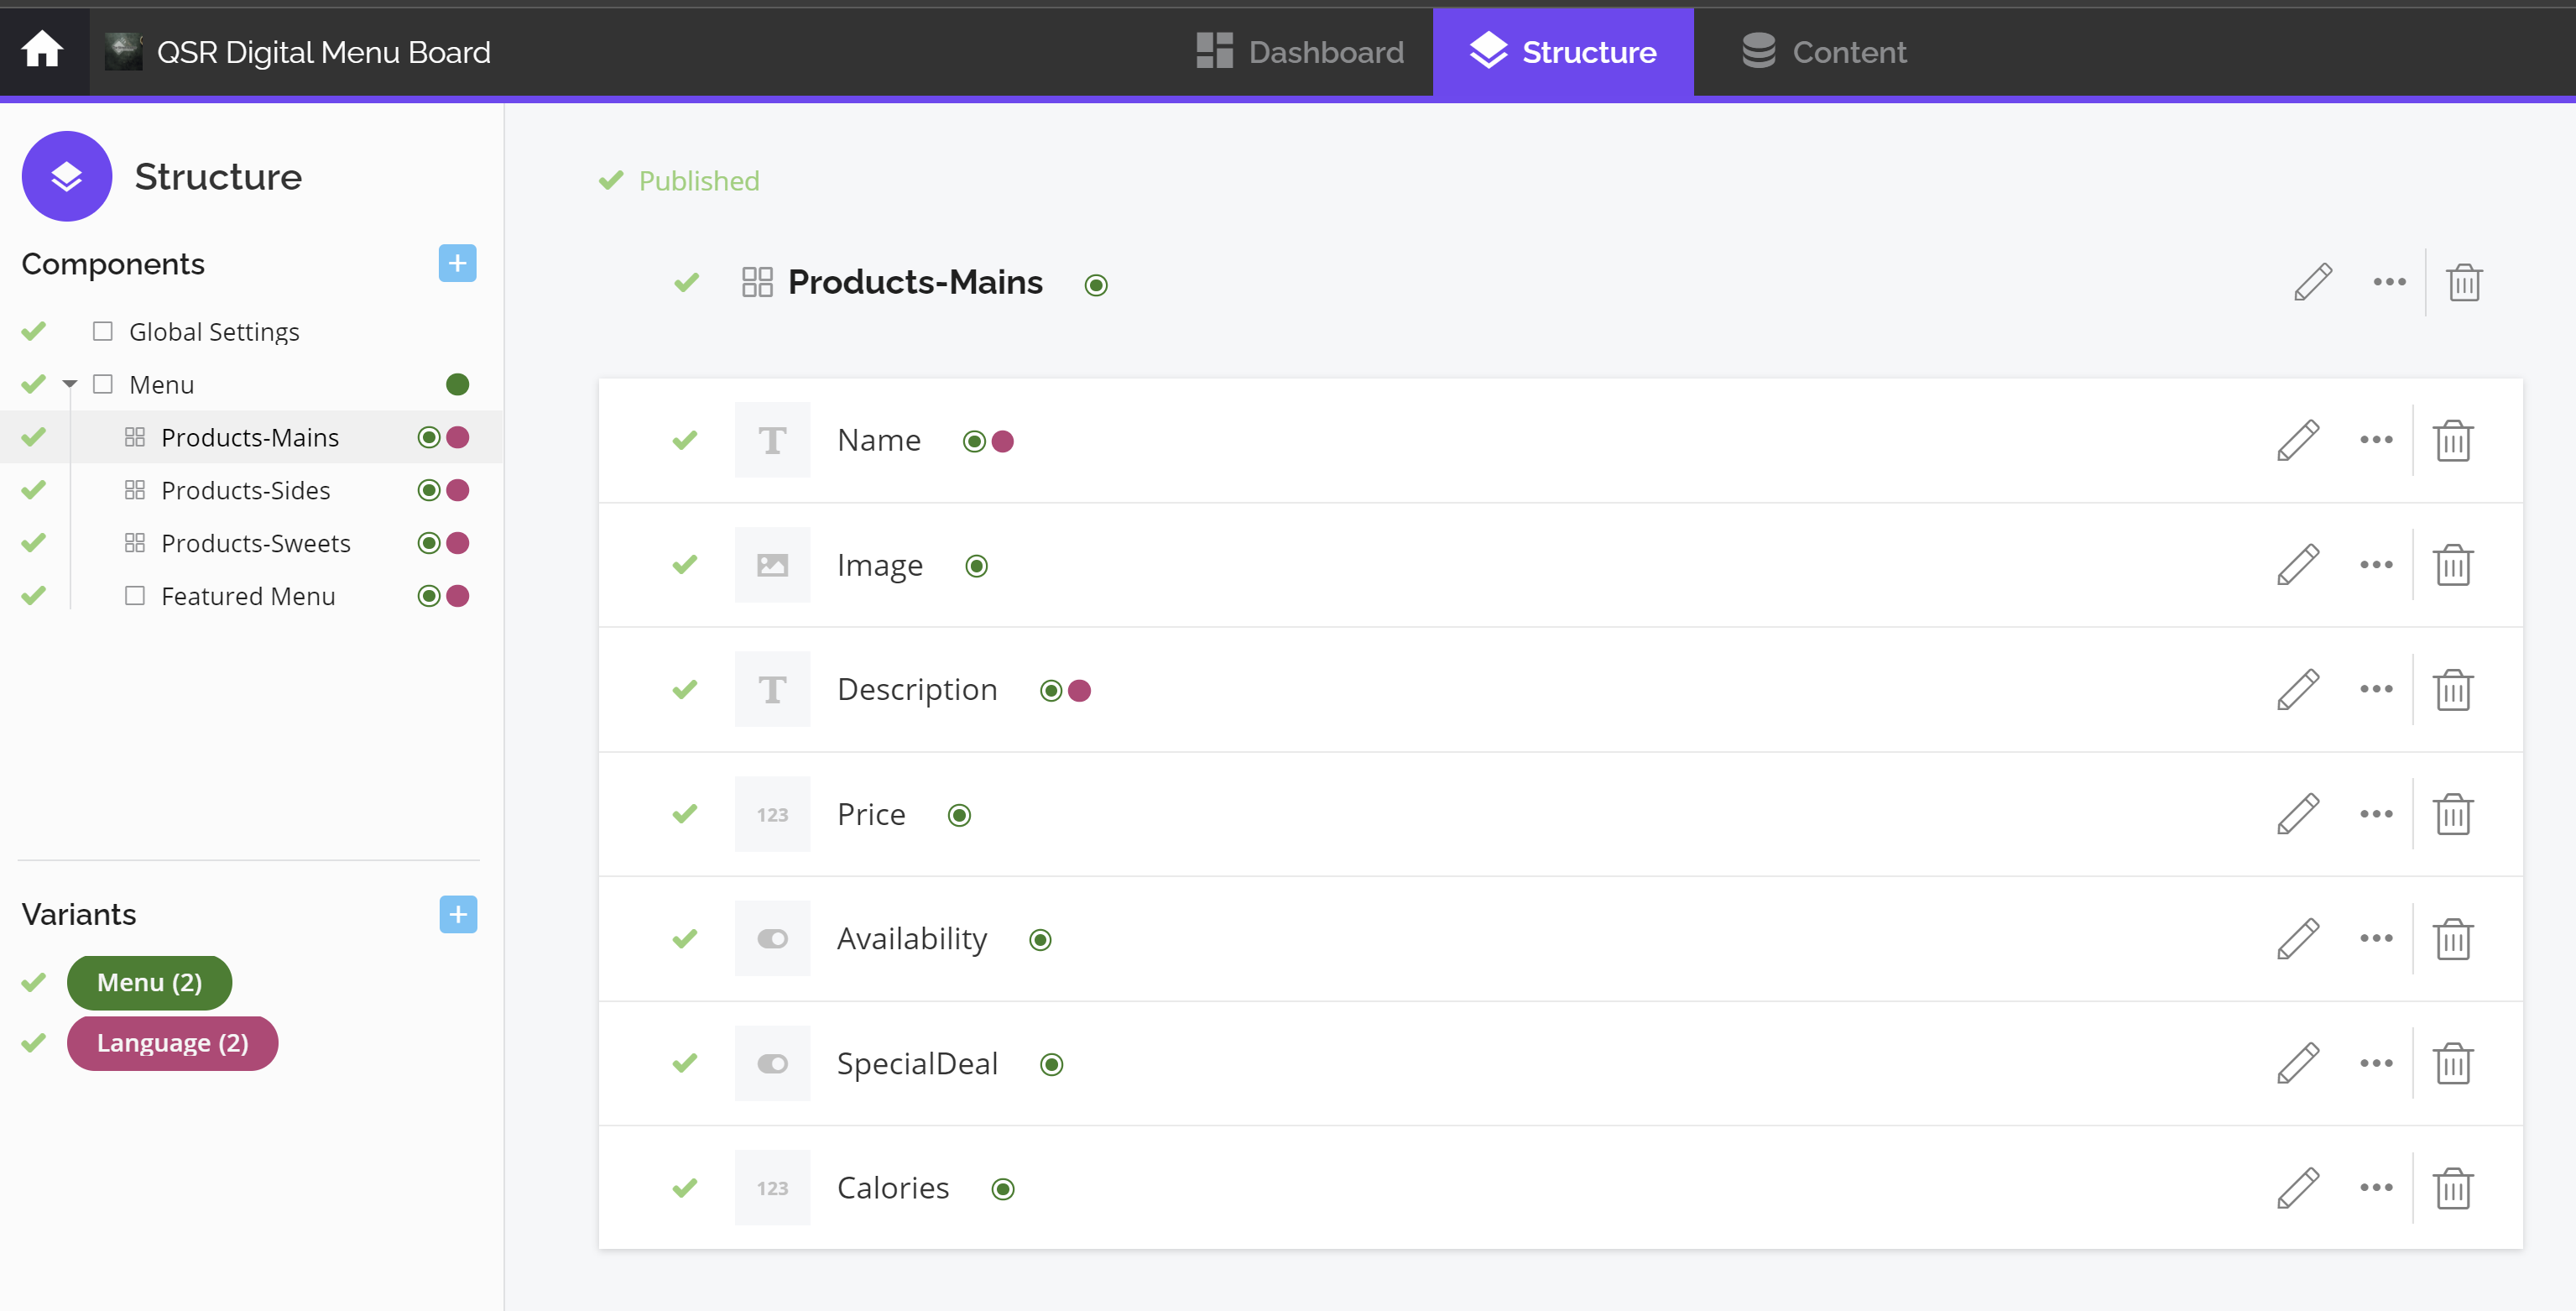Open more options for the Image field
The height and width of the screenshot is (1311, 2576).
pyautogui.click(x=2376, y=565)
